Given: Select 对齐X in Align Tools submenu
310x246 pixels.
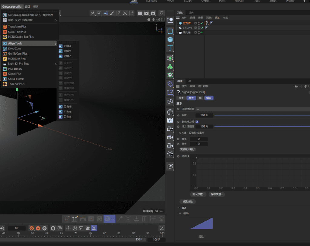Looking at the screenshot, I should click(68, 46).
